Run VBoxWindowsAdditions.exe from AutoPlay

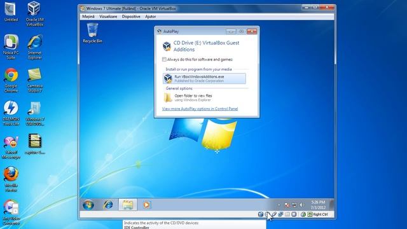click(204, 78)
